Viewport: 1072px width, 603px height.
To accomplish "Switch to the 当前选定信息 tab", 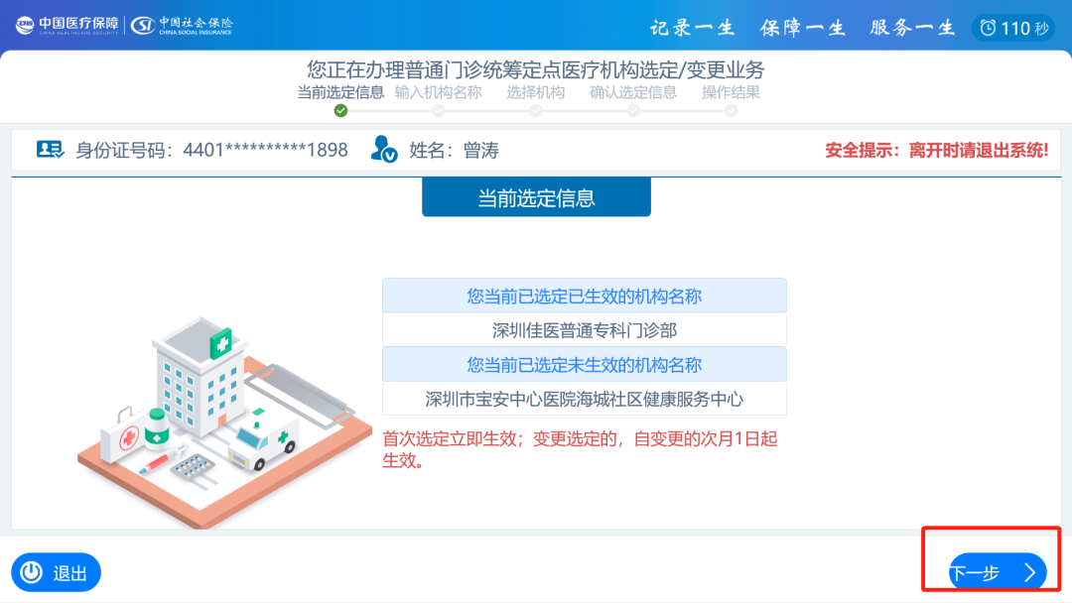I will click(x=536, y=196).
